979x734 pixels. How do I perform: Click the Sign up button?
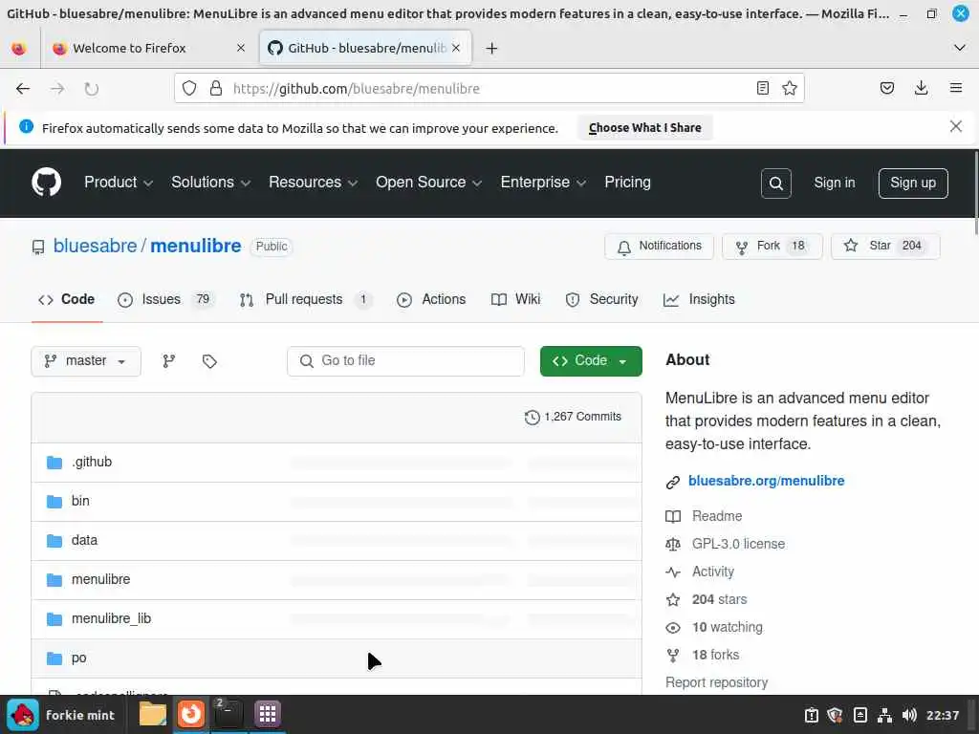tap(913, 183)
